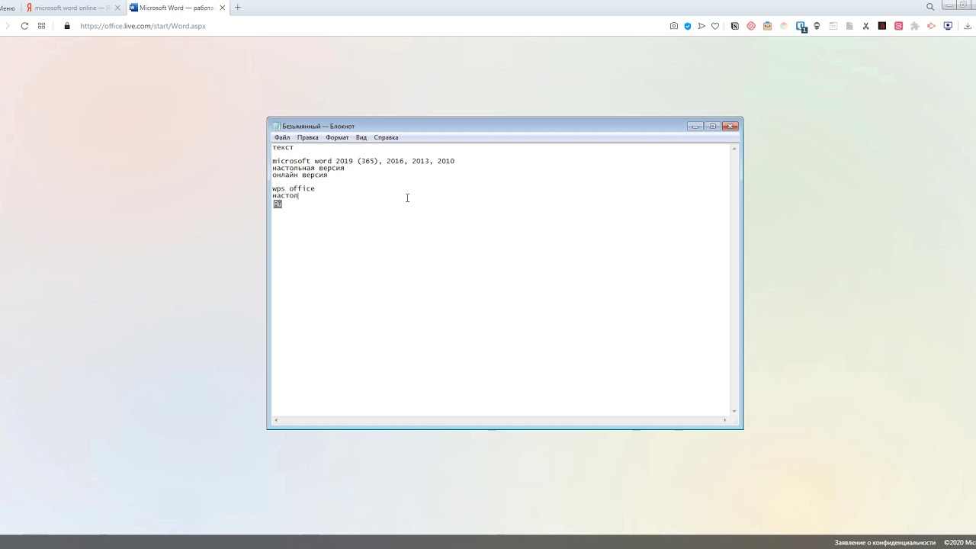Open the speed dial grid icon
Screen dimensions: 976x549
41,26
